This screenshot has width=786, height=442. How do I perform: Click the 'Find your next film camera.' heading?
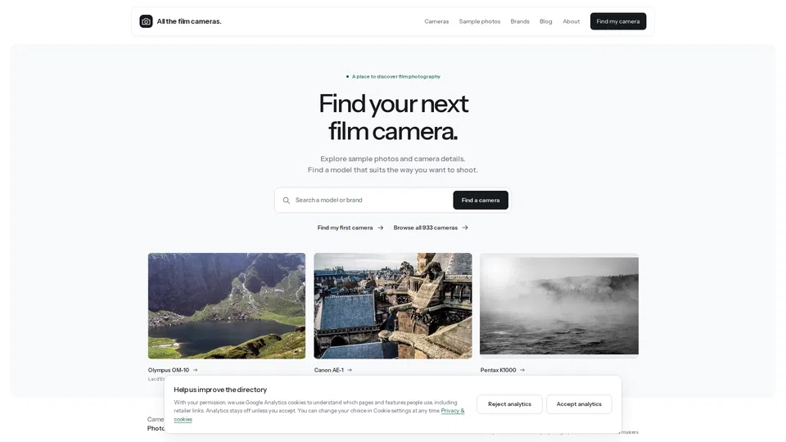393,117
